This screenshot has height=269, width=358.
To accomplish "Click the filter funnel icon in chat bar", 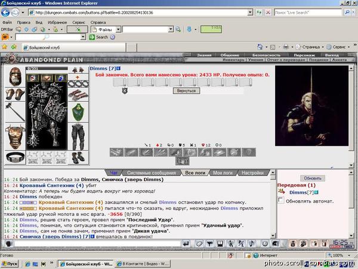I will click(209, 244).
